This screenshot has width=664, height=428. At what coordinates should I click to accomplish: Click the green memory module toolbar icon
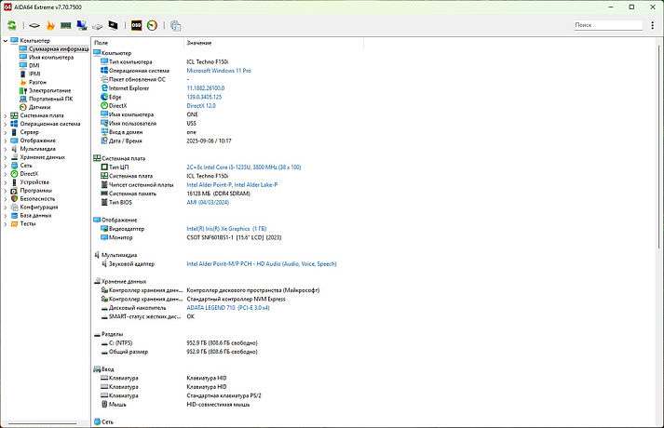[66, 26]
